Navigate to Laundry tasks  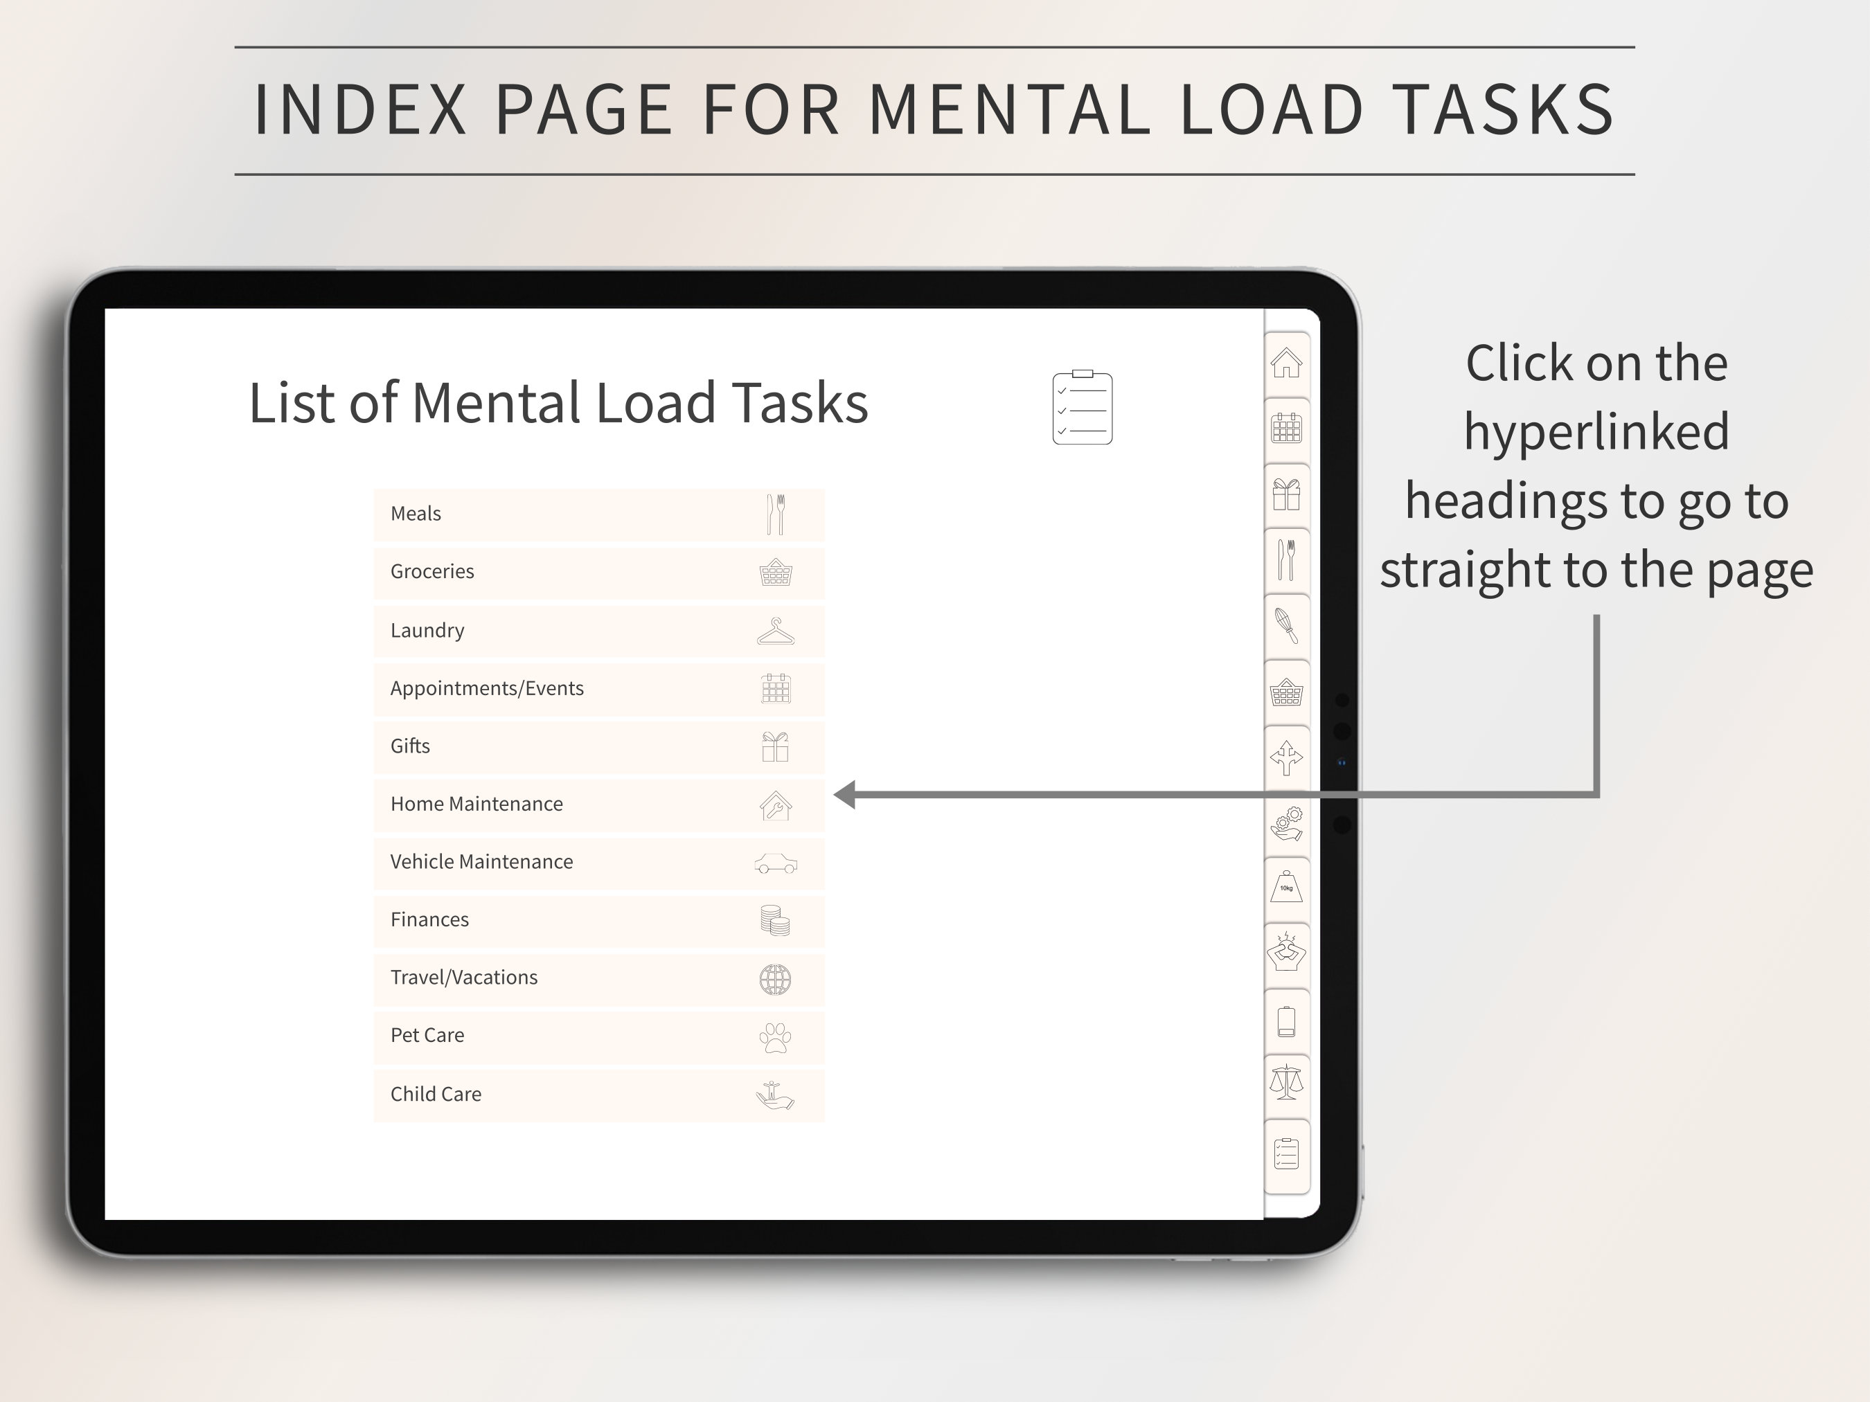coord(598,631)
